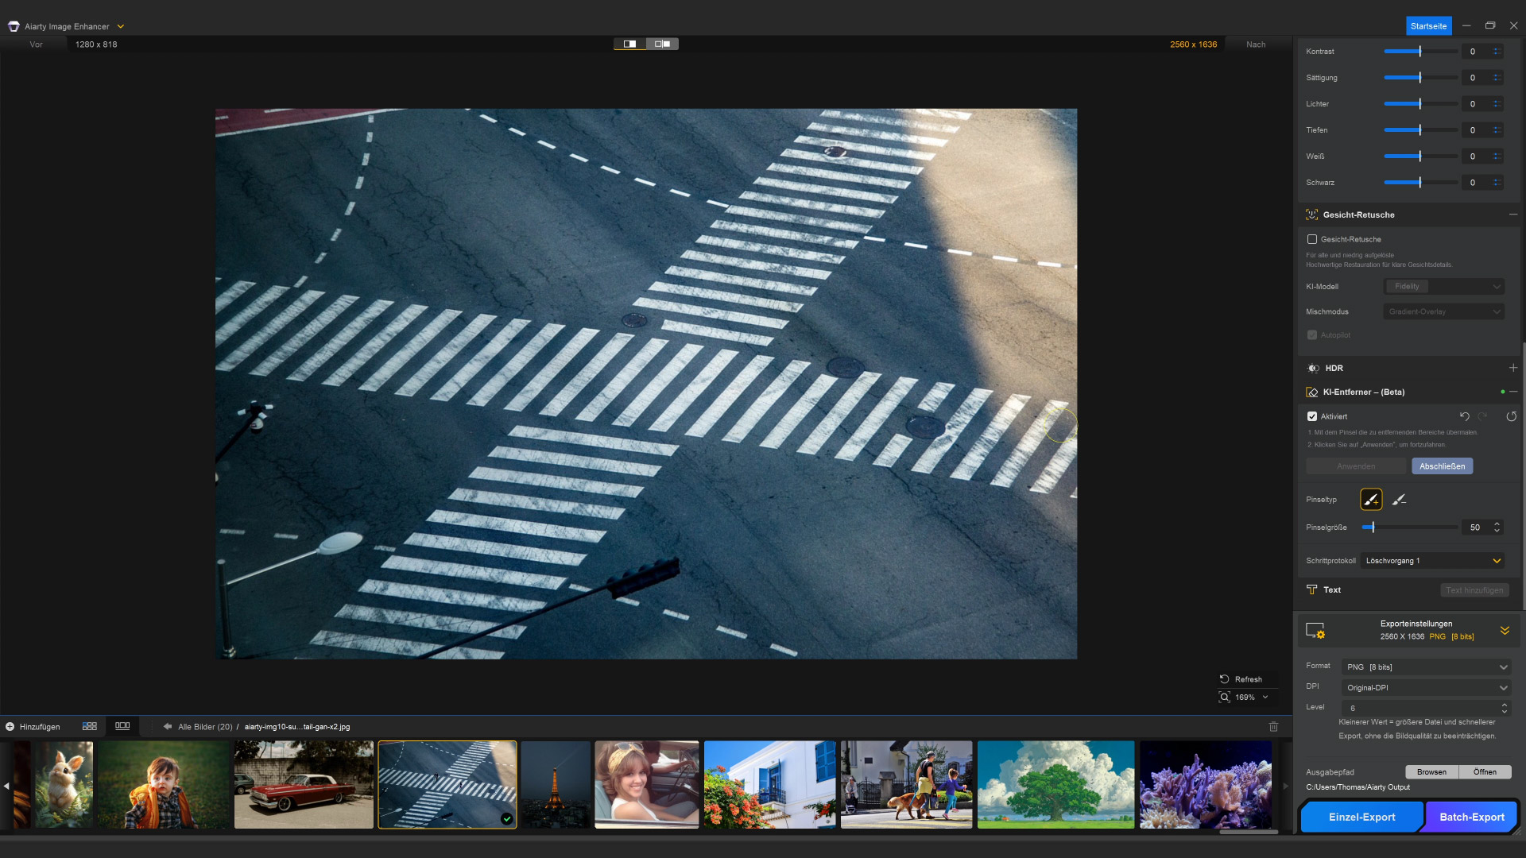
Task: Click the Hinzufügen plus icon
Action: point(10,727)
